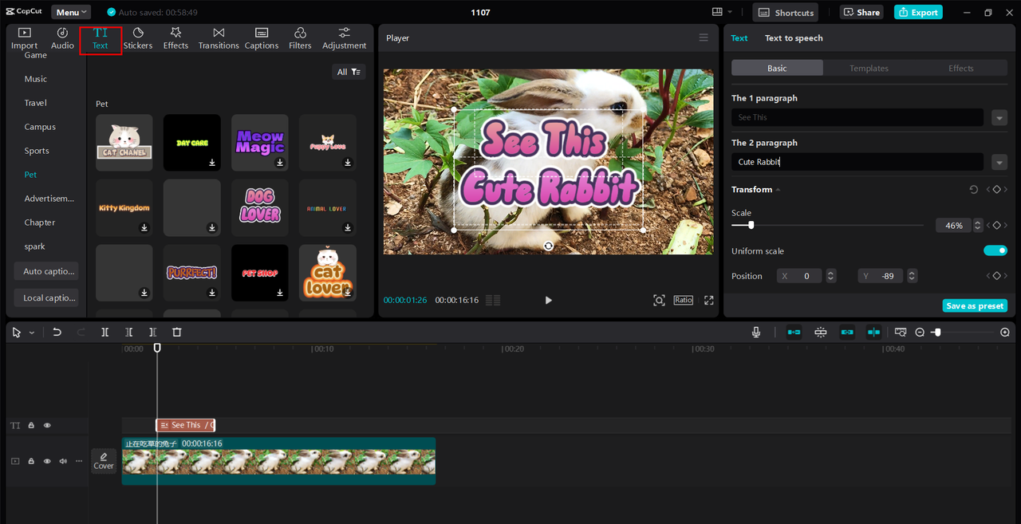Screen dimensions: 1021x524
Task: Open the Player panel menu
Action: click(x=704, y=37)
